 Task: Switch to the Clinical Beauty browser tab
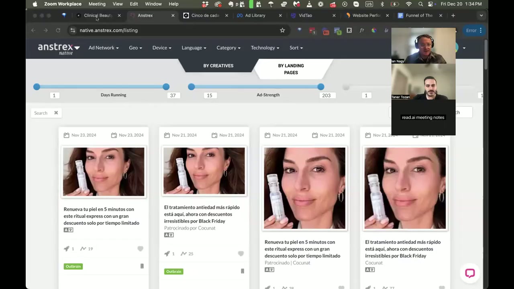(98, 15)
